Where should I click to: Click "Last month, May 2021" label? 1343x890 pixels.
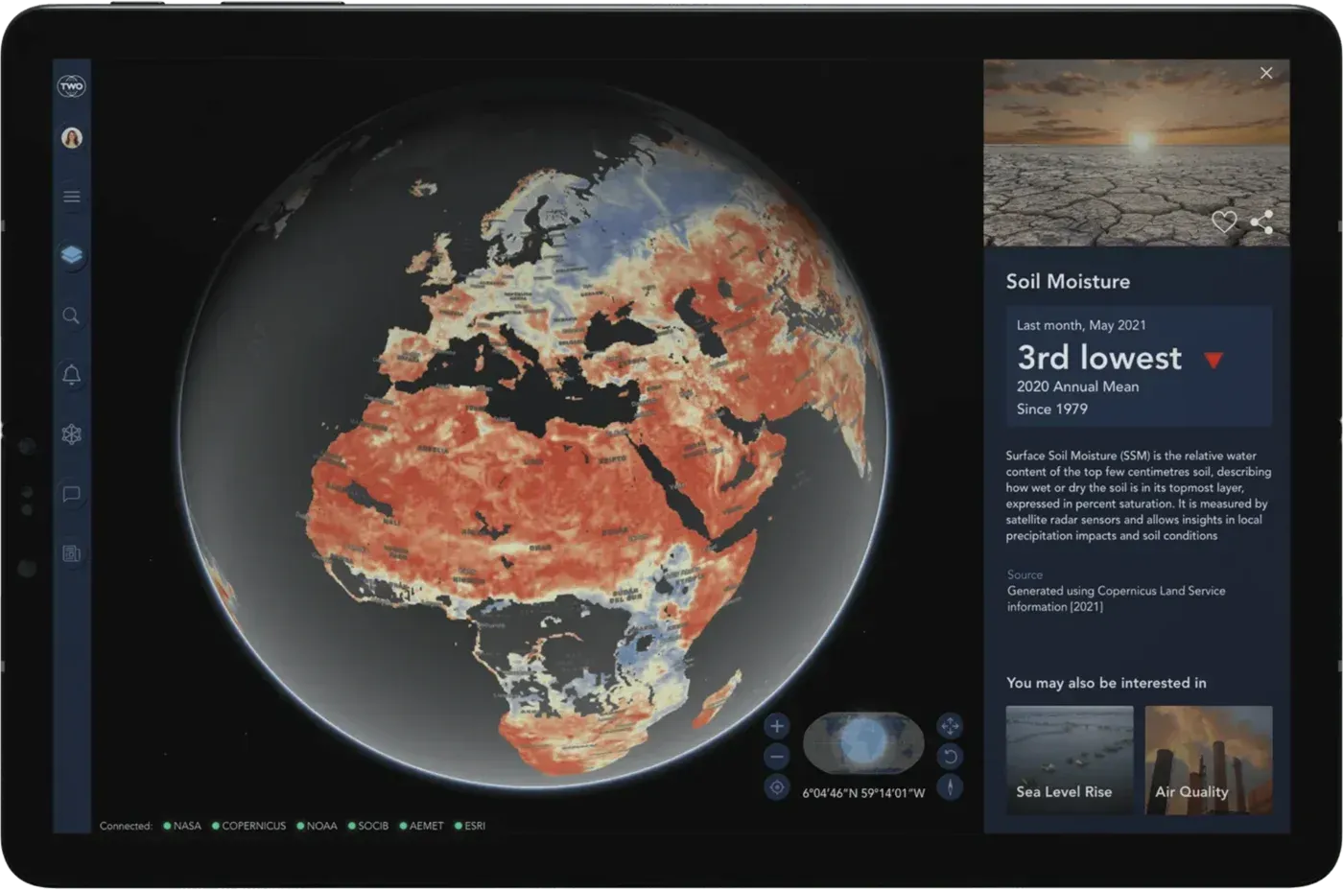pos(1081,325)
